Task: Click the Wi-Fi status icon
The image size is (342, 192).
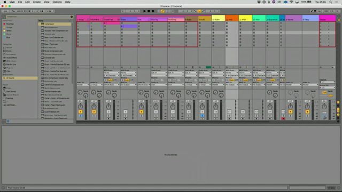Action: click(x=291, y=2)
